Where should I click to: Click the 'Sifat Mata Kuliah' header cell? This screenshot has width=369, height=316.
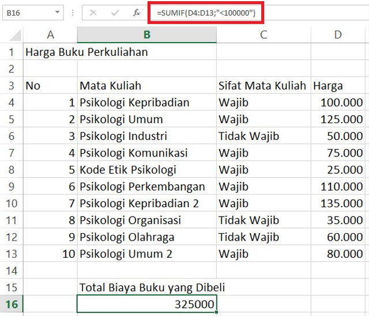coord(263,86)
